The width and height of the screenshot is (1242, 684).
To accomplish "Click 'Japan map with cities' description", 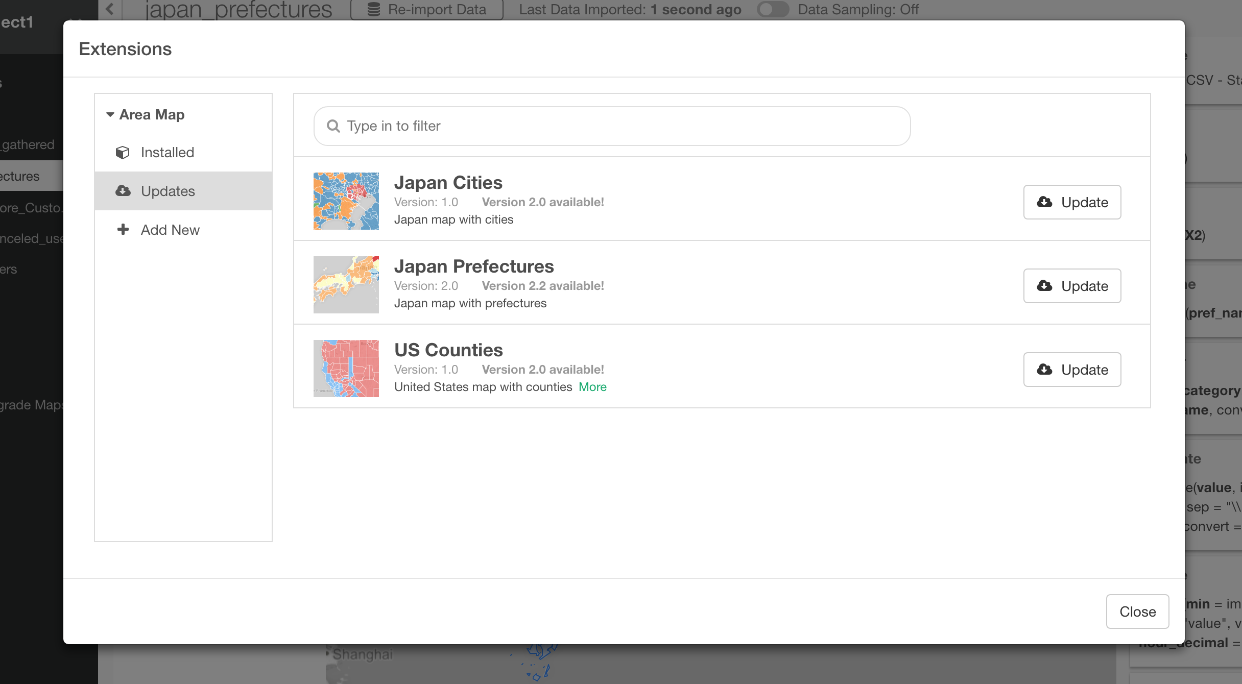I will 453,219.
